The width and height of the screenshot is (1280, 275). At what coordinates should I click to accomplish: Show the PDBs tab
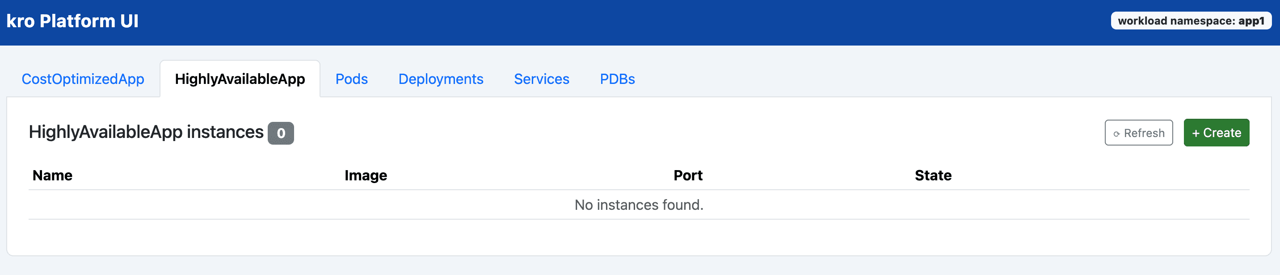(x=617, y=79)
